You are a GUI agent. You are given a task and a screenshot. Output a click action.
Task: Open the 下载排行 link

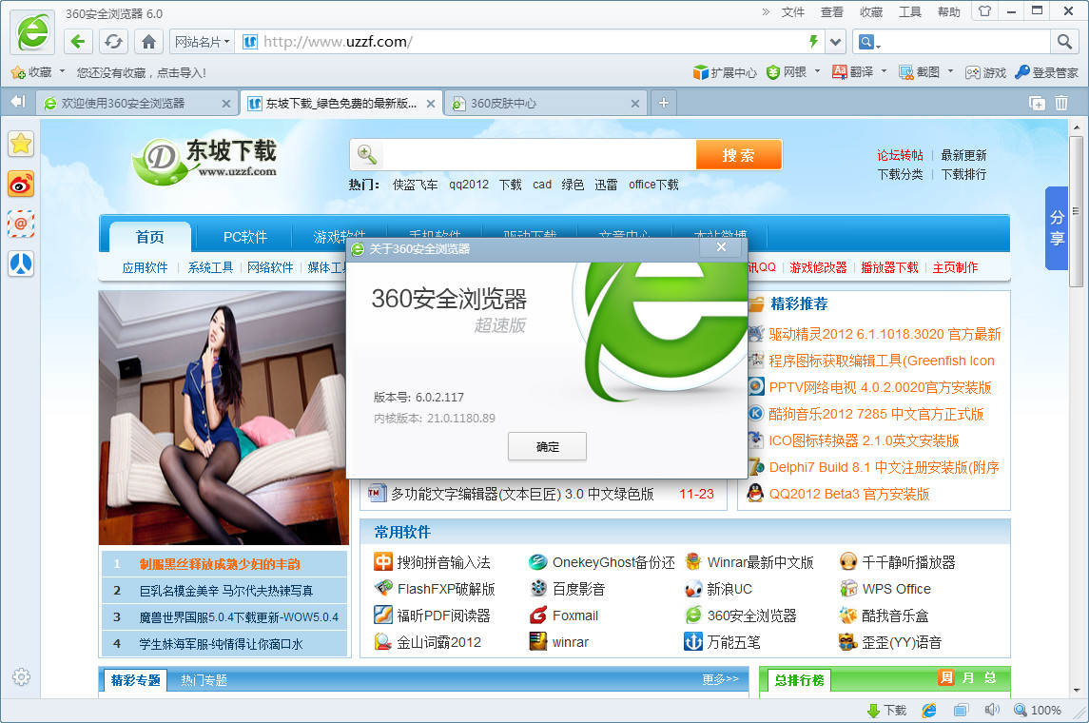pos(964,174)
